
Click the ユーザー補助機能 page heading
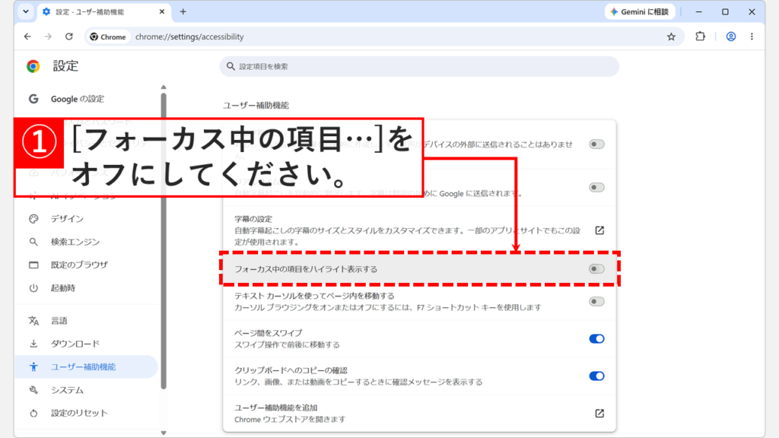pos(256,105)
